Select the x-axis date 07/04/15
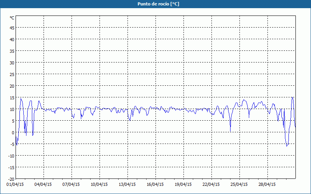 (x=71, y=185)
